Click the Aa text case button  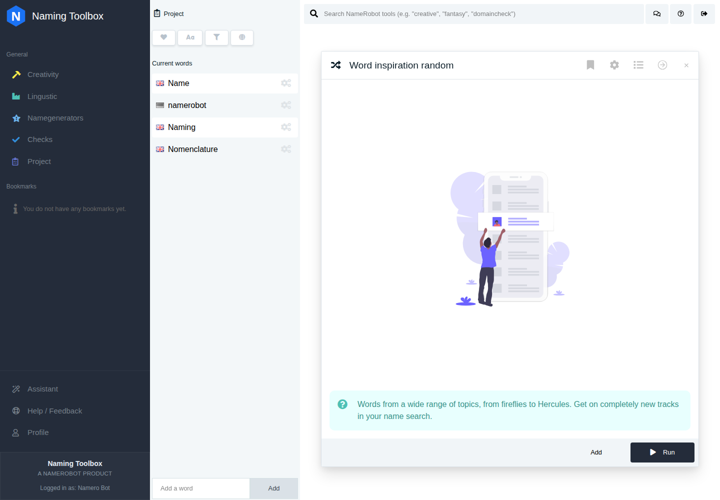190,37
